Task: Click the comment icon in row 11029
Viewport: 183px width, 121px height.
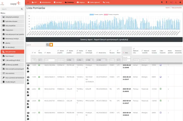Action: [x=28, y=107]
